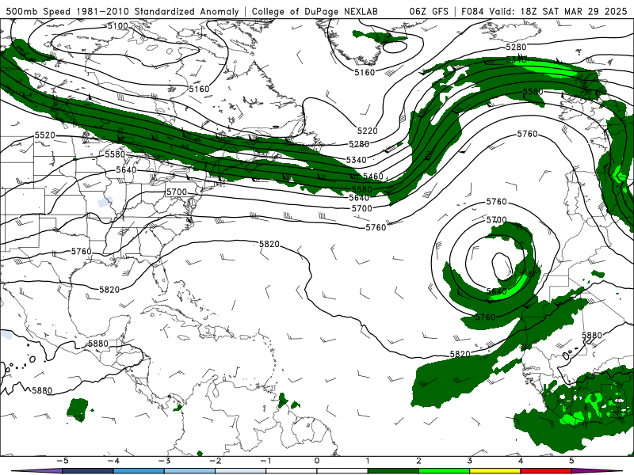The image size is (634, 475).
Task: Click the 5220 contour label
Action: (367, 131)
